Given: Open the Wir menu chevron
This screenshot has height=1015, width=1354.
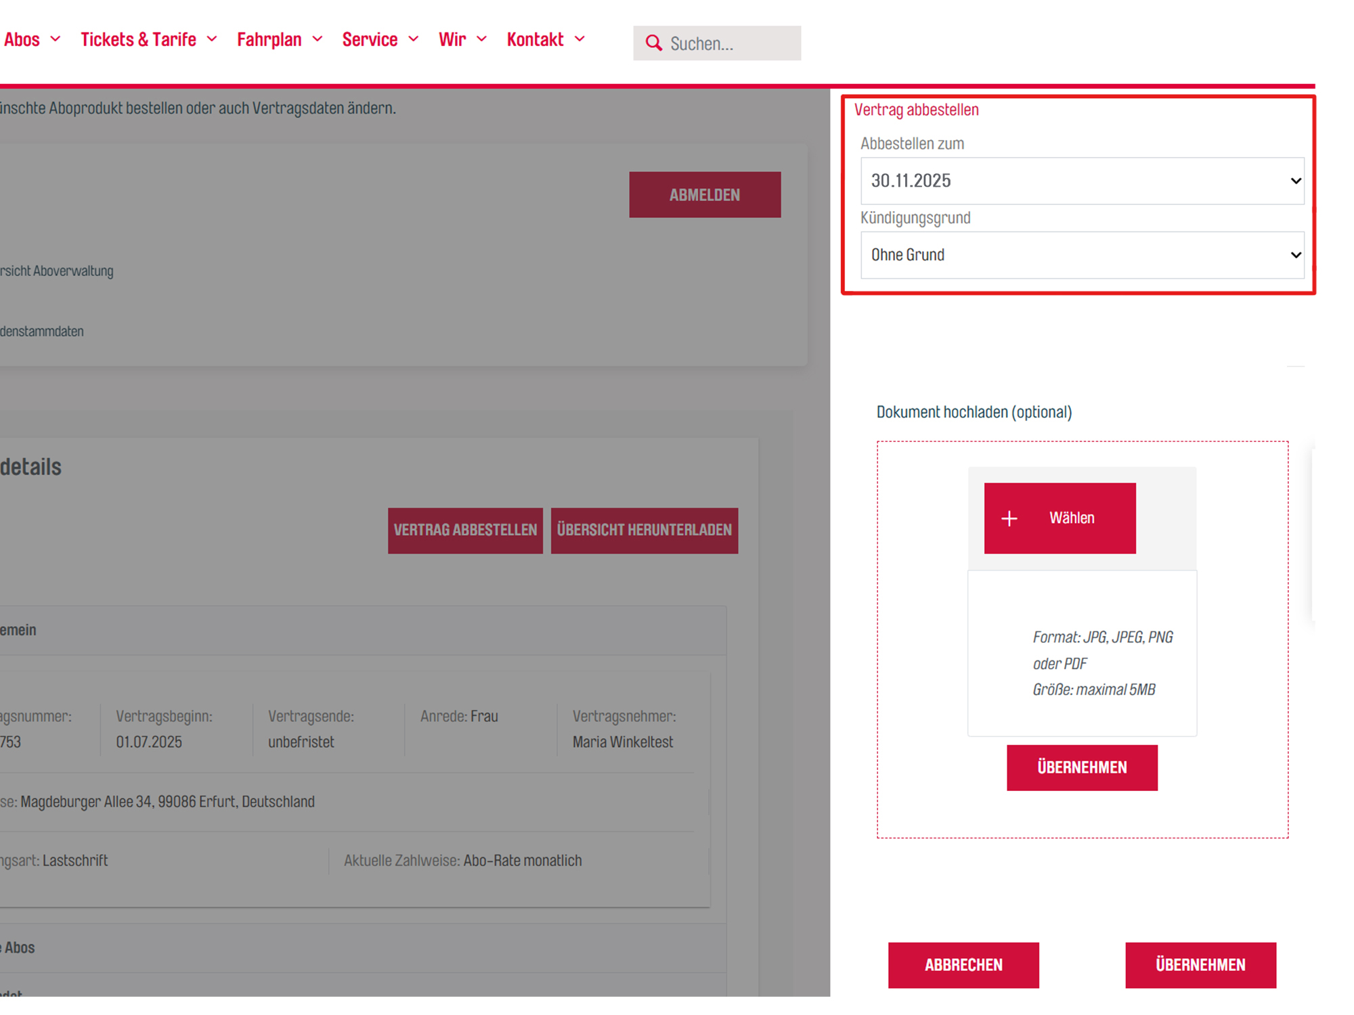Looking at the screenshot, I should coord(481,39).
